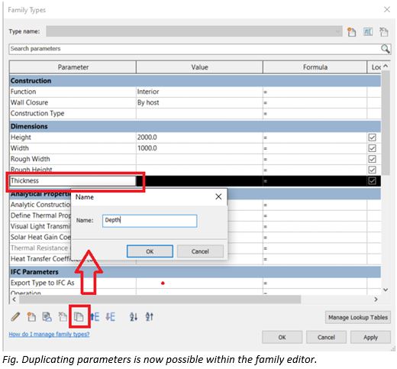Close the Name dialog with X
Image resolution: width=397 pixels, height=369 pixels.
click(x=218, y=196)
